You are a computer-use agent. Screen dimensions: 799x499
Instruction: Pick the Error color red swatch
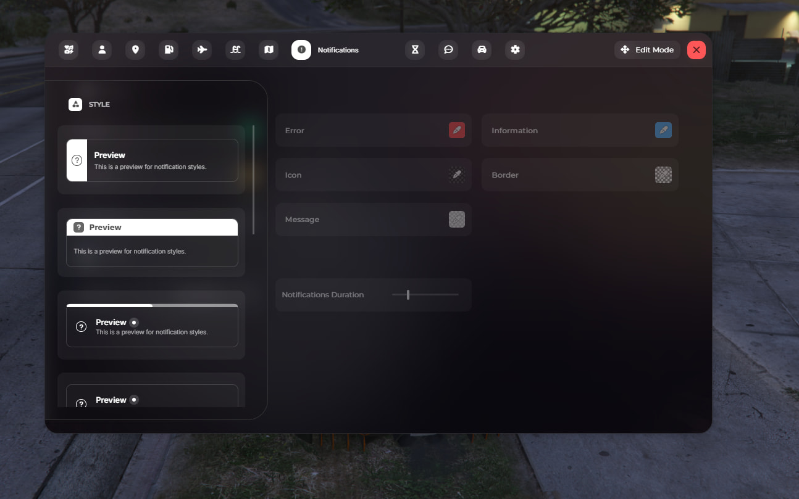click(x=457, y=130)
